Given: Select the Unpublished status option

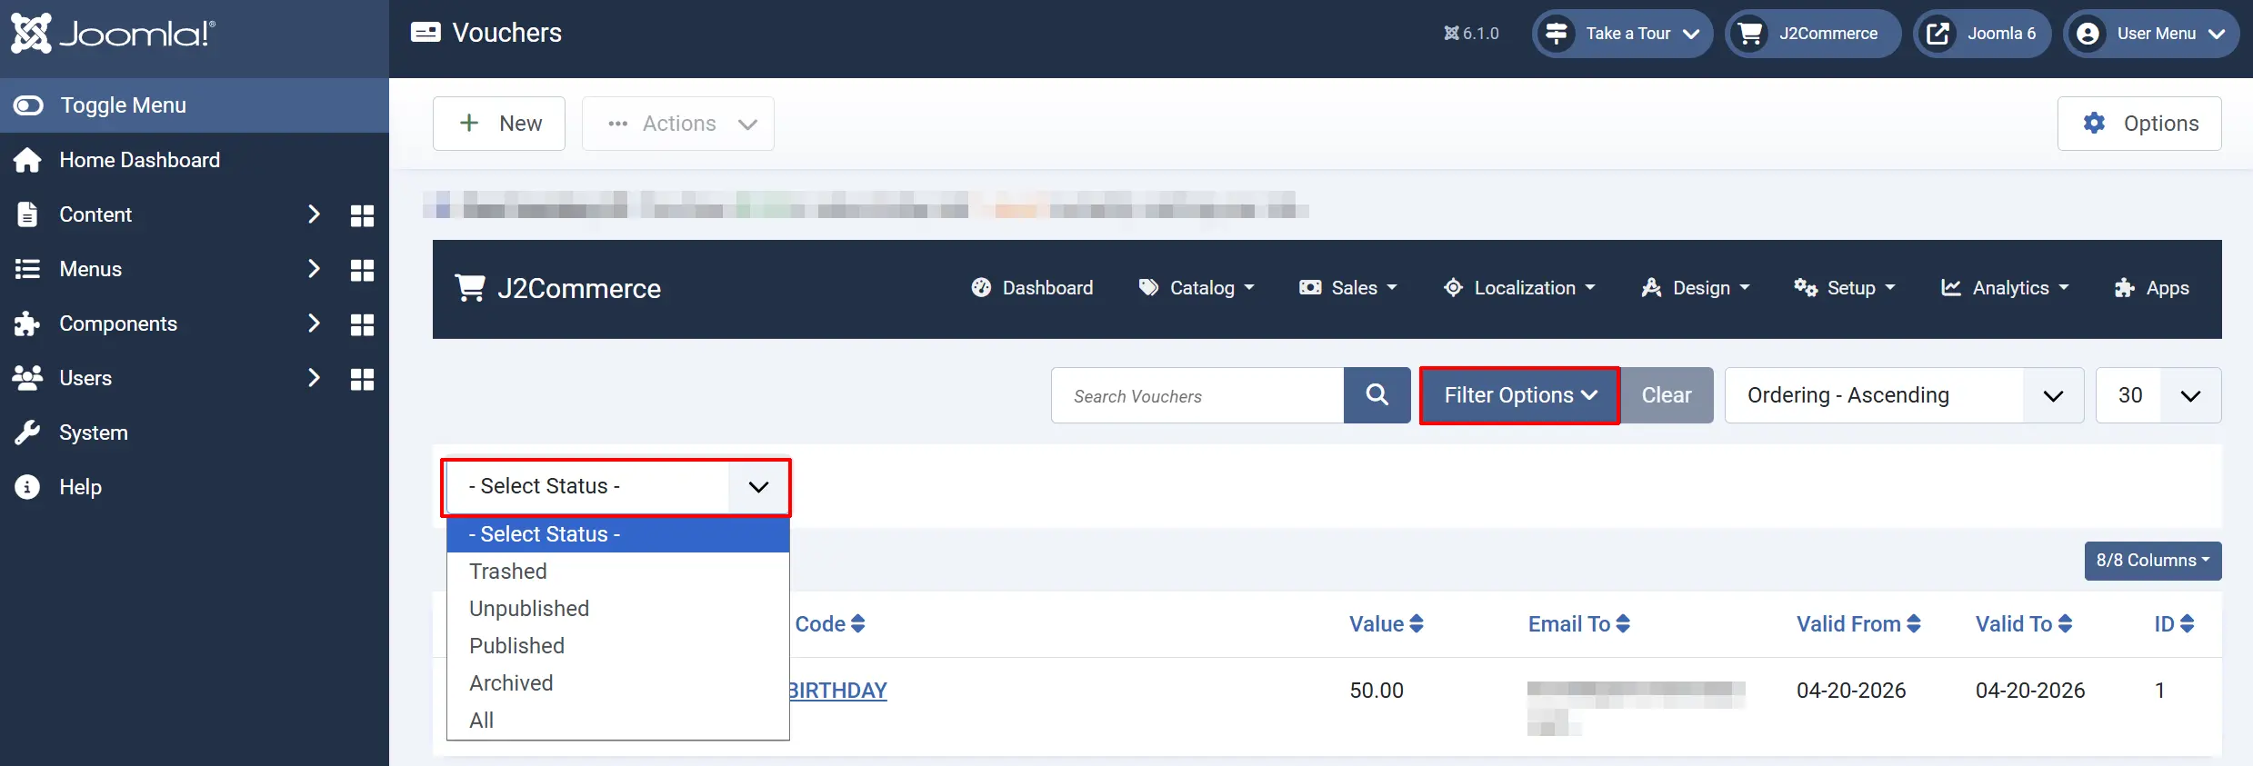Looking at the screenshot, I should tap(618, 609).
